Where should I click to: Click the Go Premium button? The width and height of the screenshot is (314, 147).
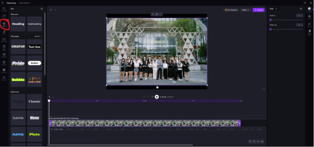point(231,10)
